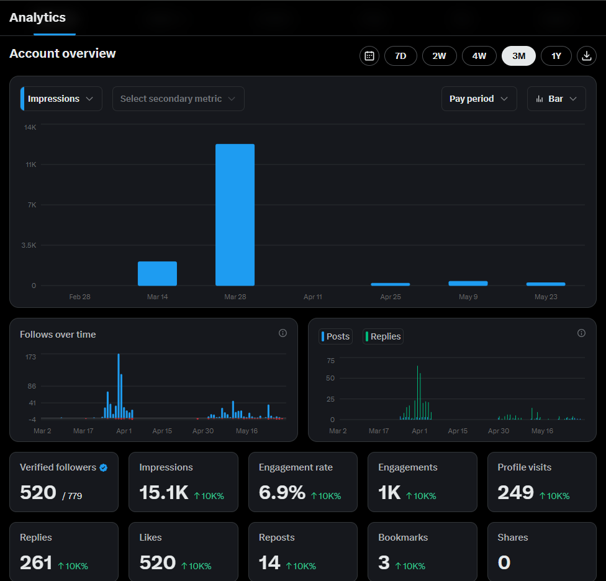Click the Apr 25 impressions bar
The height and width of the screenshot is (581, 606).
pos(391,284)
